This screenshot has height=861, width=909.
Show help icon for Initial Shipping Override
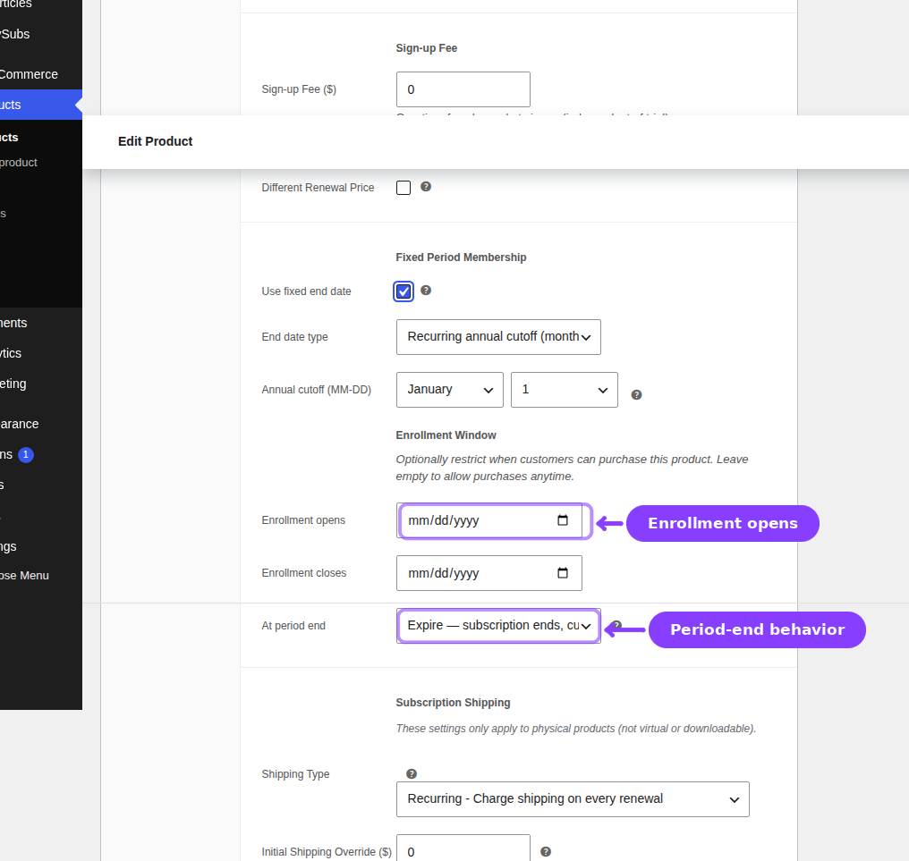[x=546, y=851]
